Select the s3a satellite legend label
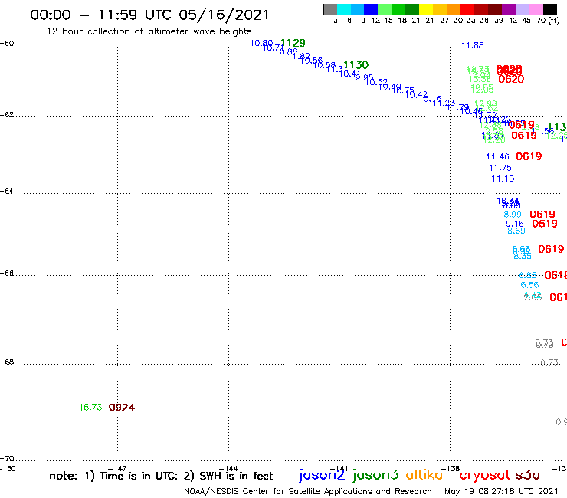This screenshot has height=498, width=567. [x=527, y=475]
